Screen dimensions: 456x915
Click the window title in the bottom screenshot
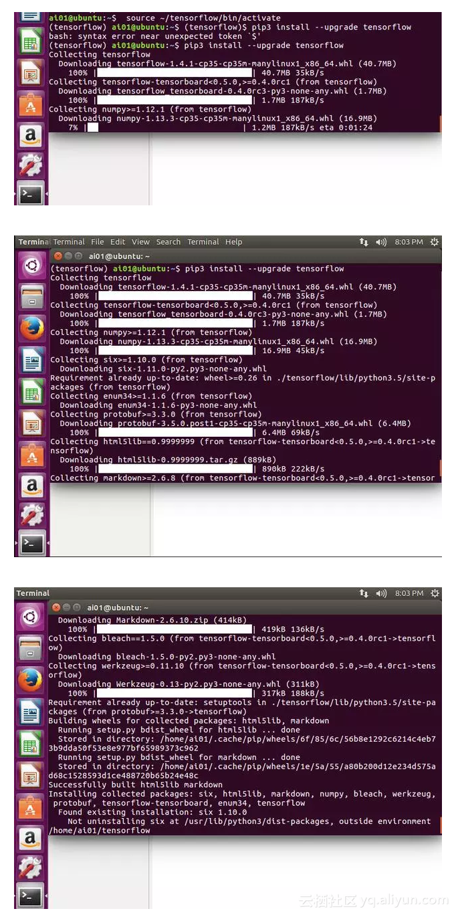(119, 608)
